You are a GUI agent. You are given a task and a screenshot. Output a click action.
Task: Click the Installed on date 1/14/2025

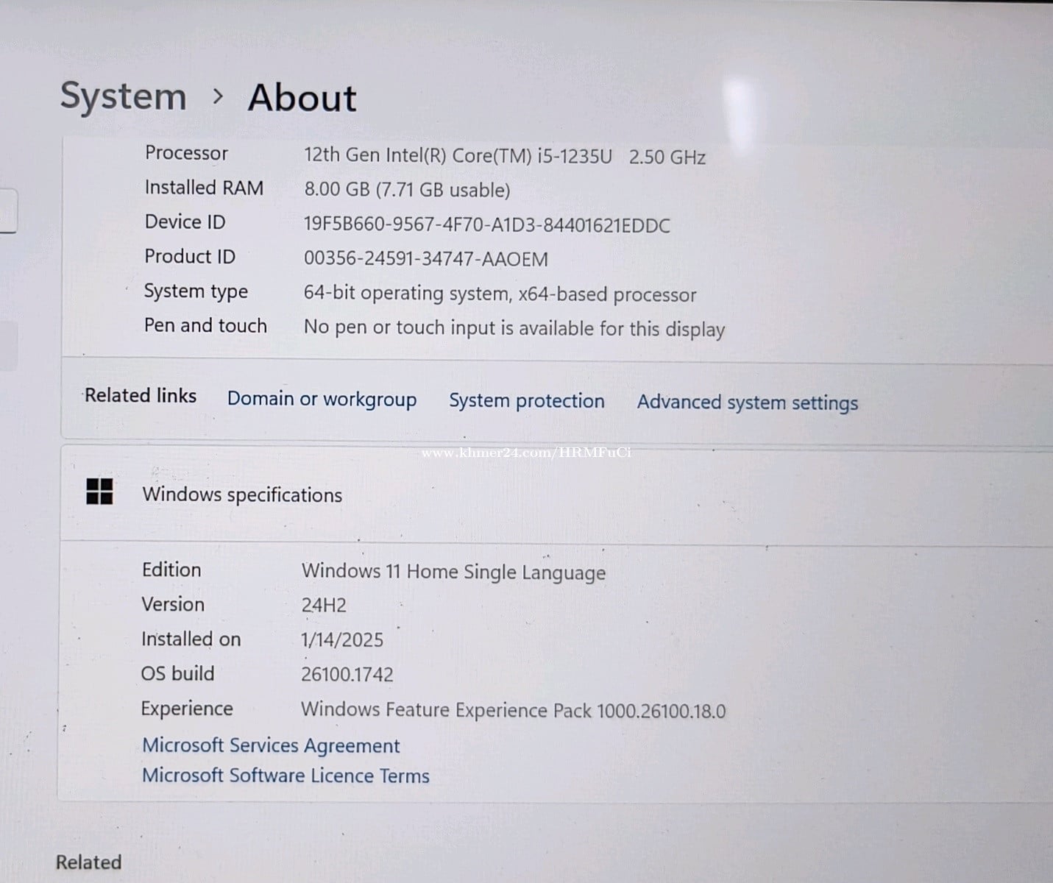342,639
